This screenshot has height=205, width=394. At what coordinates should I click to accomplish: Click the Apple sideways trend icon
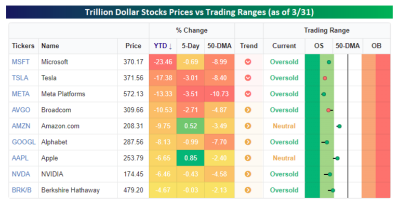click(x=248, y=158)
